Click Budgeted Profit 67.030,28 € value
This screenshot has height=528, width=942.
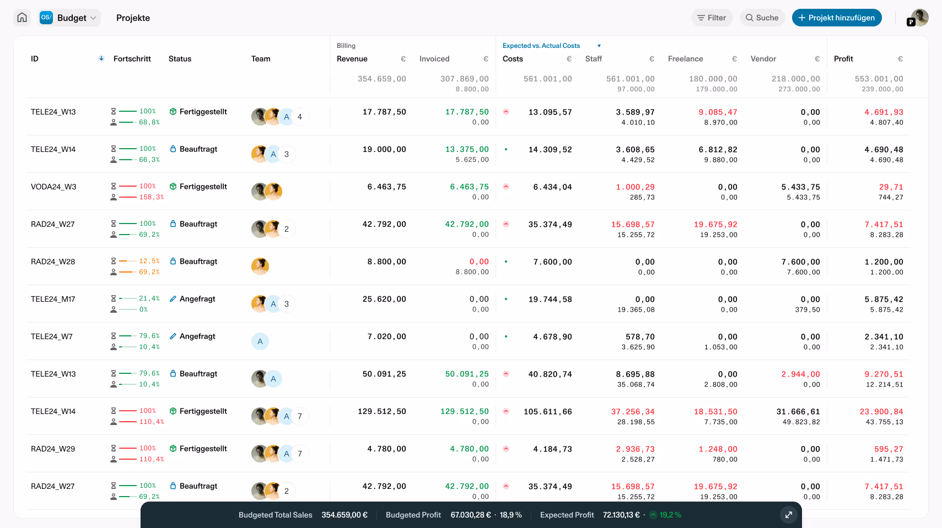click(471, 515)
